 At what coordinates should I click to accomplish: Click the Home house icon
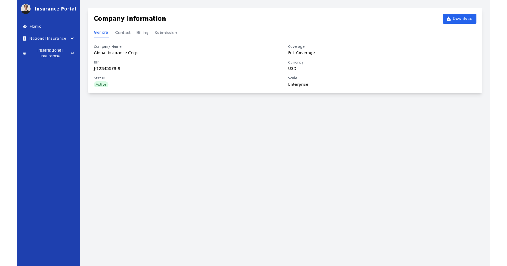25,27
